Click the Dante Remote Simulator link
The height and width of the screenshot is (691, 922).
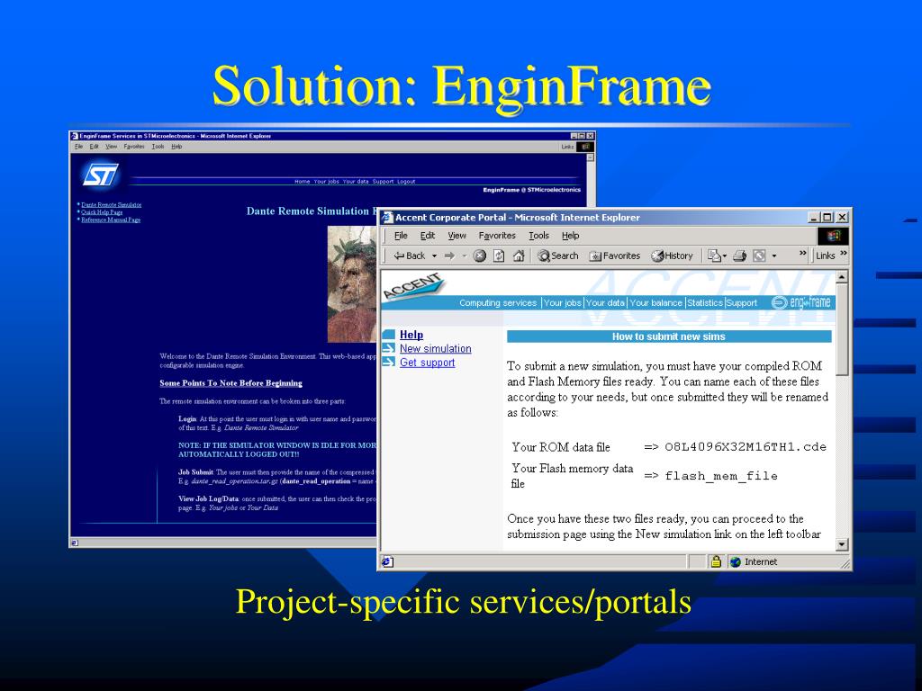pyautogui.click(x=111, y=205)
